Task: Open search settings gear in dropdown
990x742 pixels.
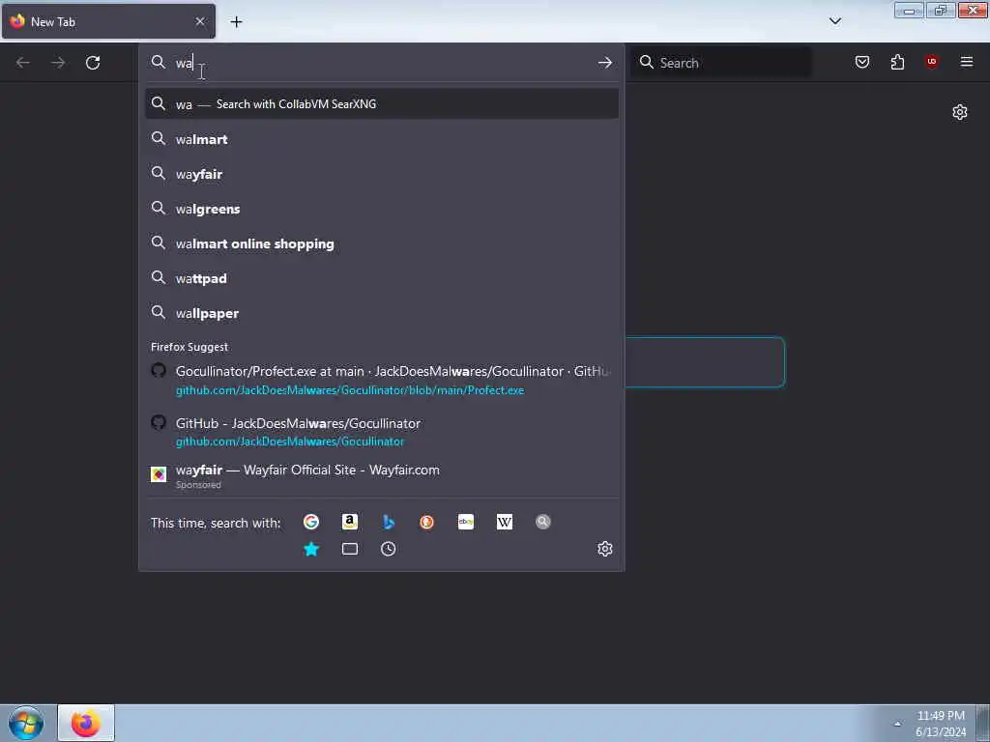Action: pos(605,549)
